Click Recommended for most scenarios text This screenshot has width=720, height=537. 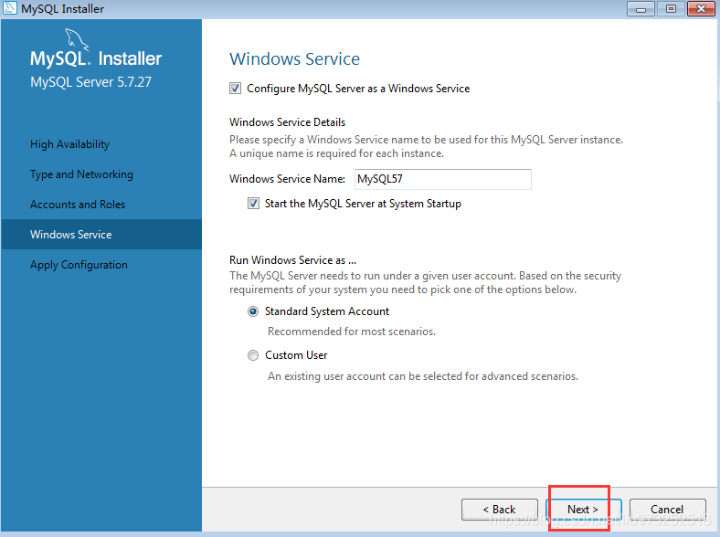[x=352, y=332]
